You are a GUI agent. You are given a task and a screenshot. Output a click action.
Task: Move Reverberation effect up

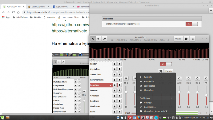[x=114, y=80]
